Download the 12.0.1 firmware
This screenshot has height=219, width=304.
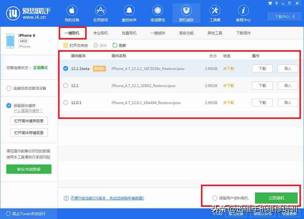tap(262, 103)
